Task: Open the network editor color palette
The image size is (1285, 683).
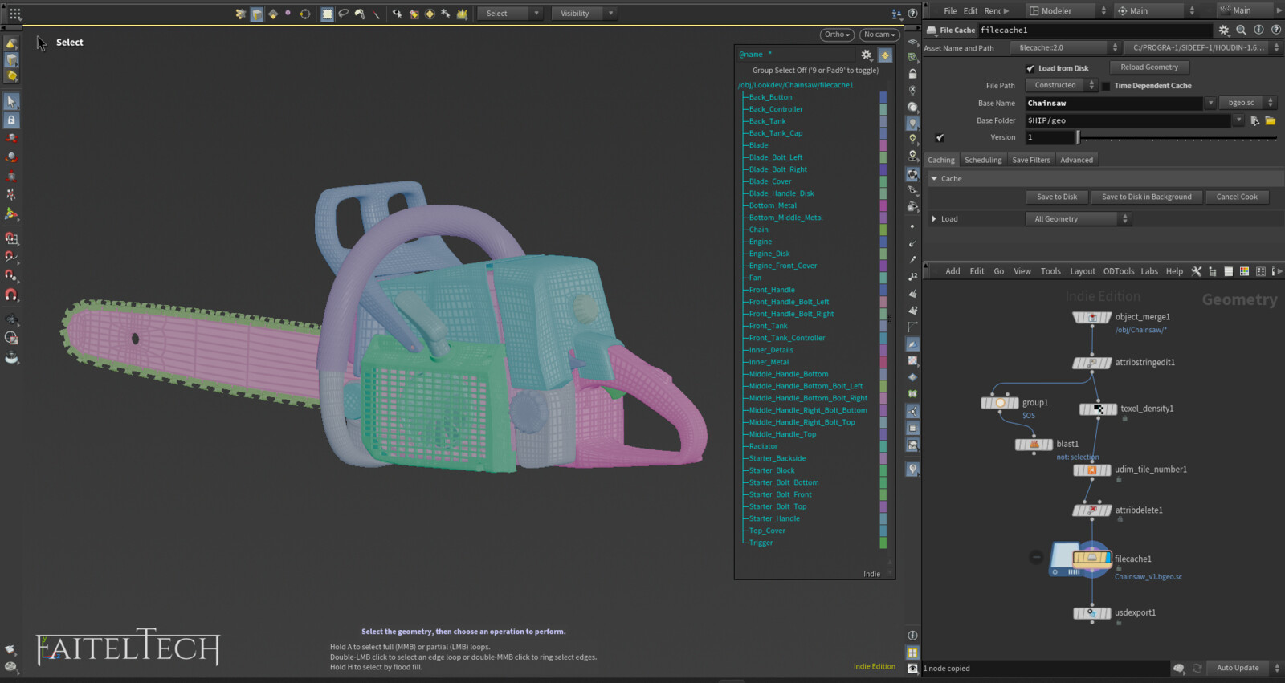Action: [x=1244, y=271]
